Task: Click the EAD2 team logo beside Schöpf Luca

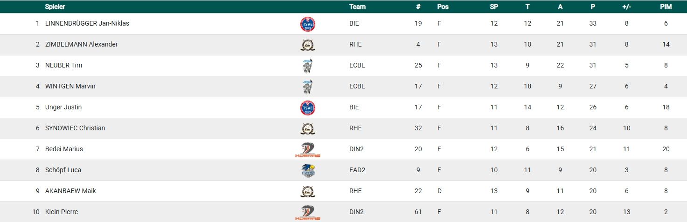Action: coord(308,170)
